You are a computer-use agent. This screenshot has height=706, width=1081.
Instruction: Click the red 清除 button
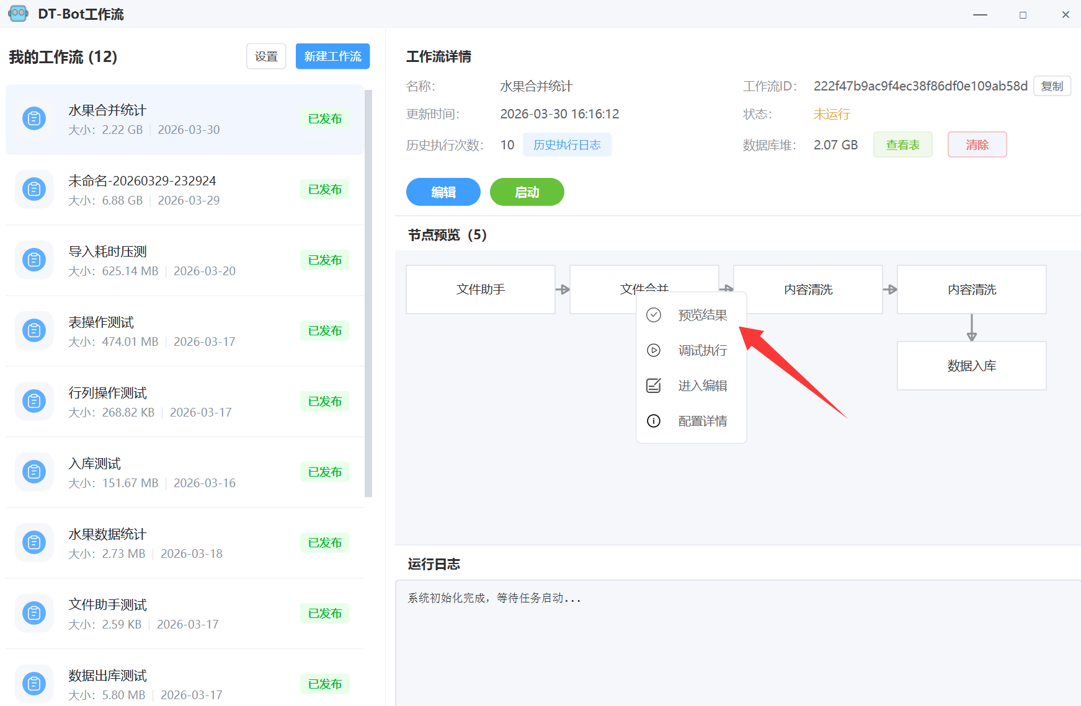(977, 144)
